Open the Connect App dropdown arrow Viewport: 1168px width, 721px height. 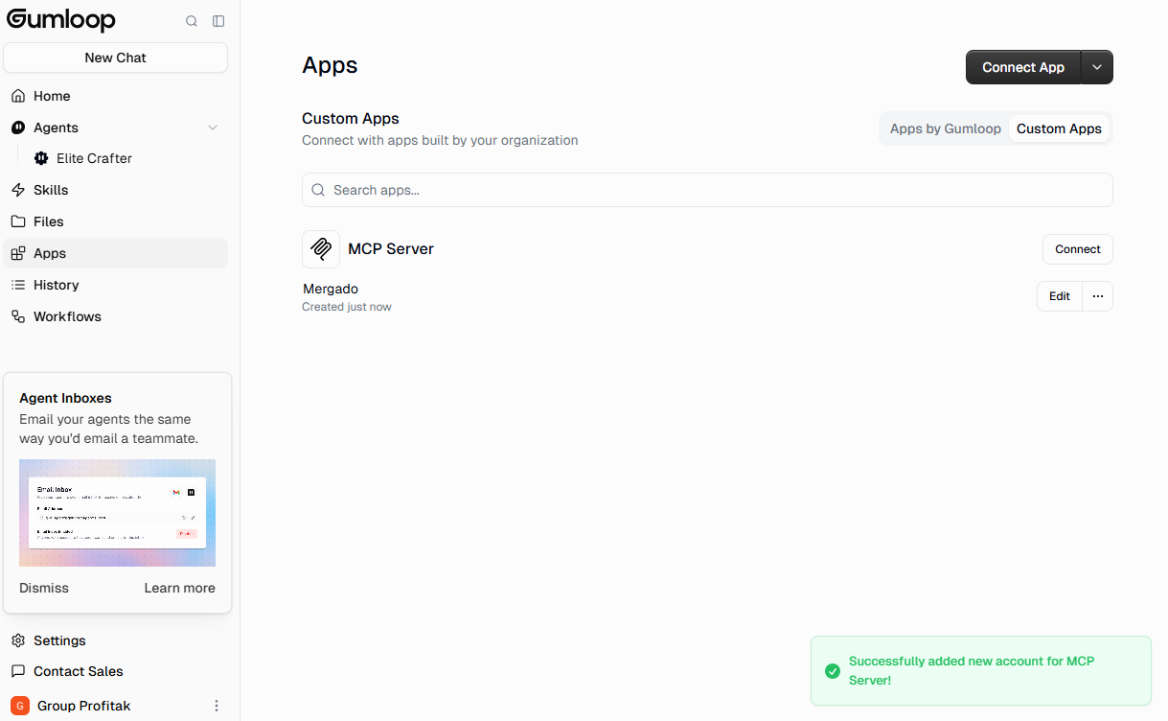coord(1097,67)
